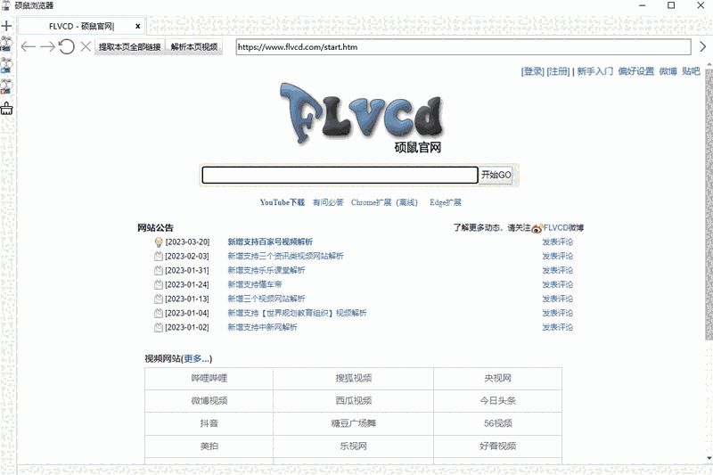Open the 登录 link

532,71
